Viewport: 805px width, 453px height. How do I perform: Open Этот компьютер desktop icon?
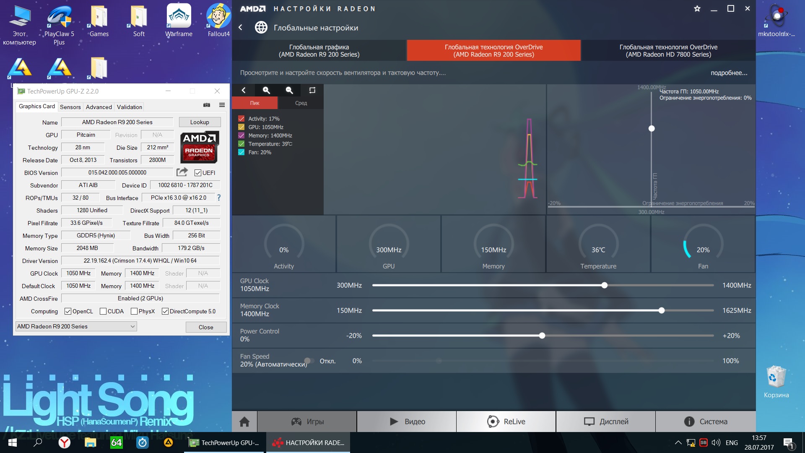click(x=19, y=24)
